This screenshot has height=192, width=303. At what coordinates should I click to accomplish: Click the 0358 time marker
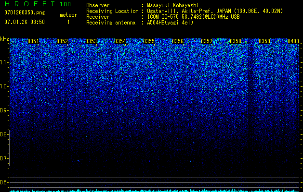(x=236, y=41)
